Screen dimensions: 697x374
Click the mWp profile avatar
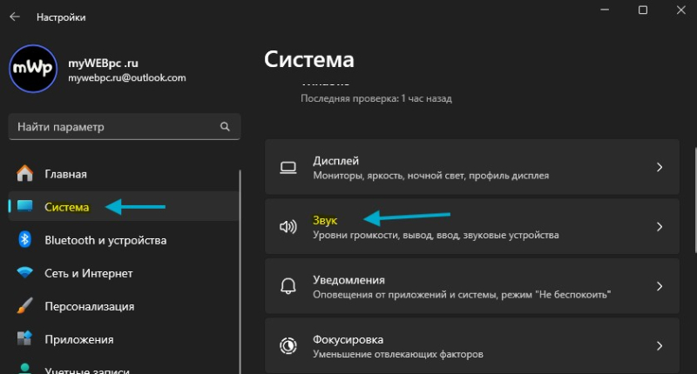pyautogui.click(x=33, y=69)
